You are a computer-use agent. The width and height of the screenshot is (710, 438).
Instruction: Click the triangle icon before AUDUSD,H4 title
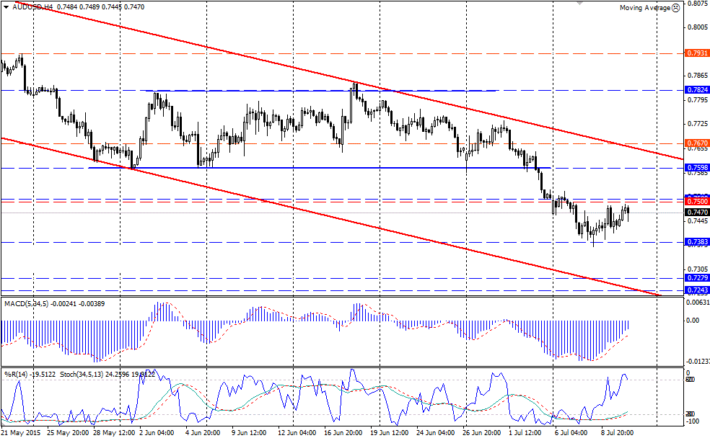tap(5, 6)
